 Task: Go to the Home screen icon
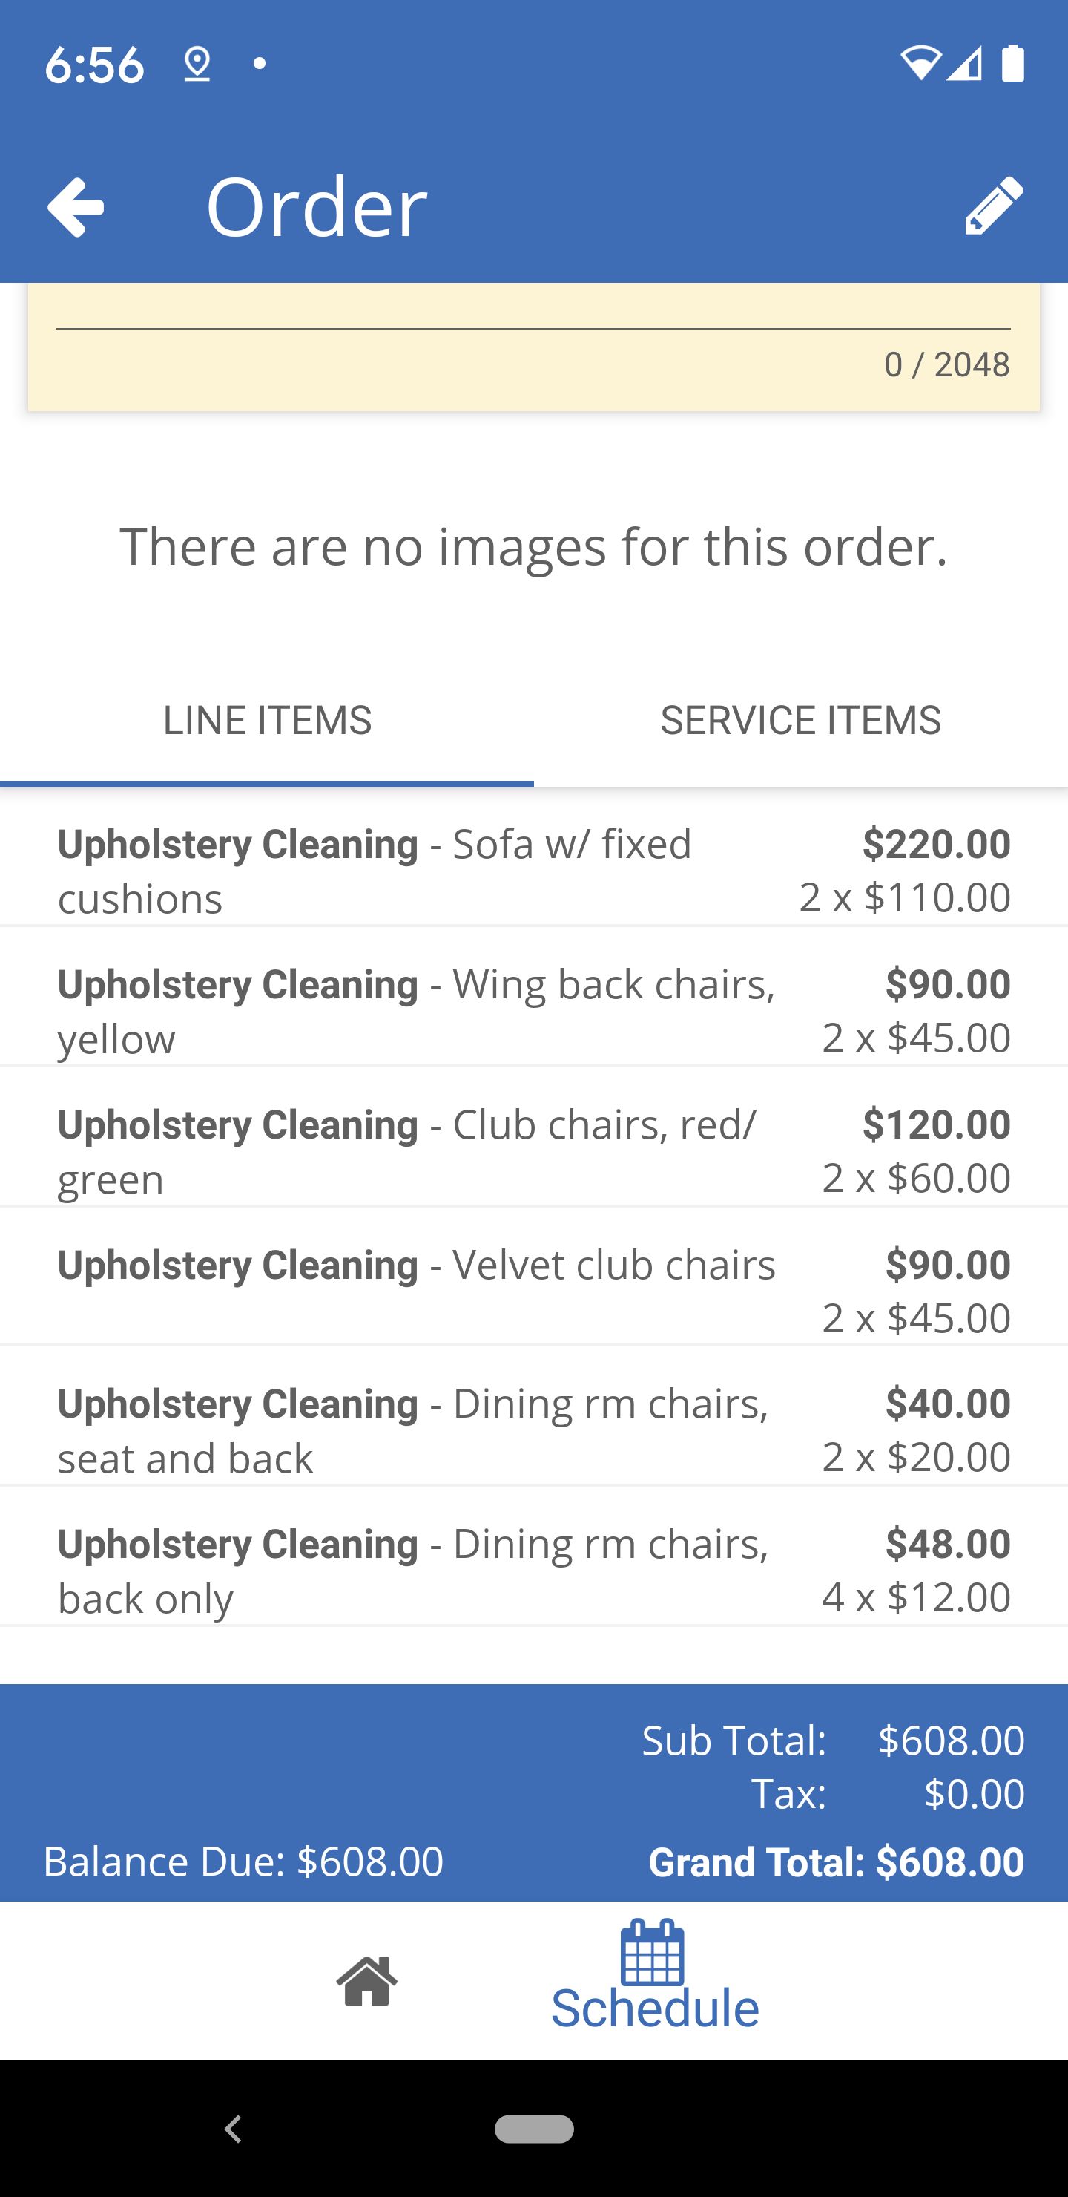(x=366, y=1980)
